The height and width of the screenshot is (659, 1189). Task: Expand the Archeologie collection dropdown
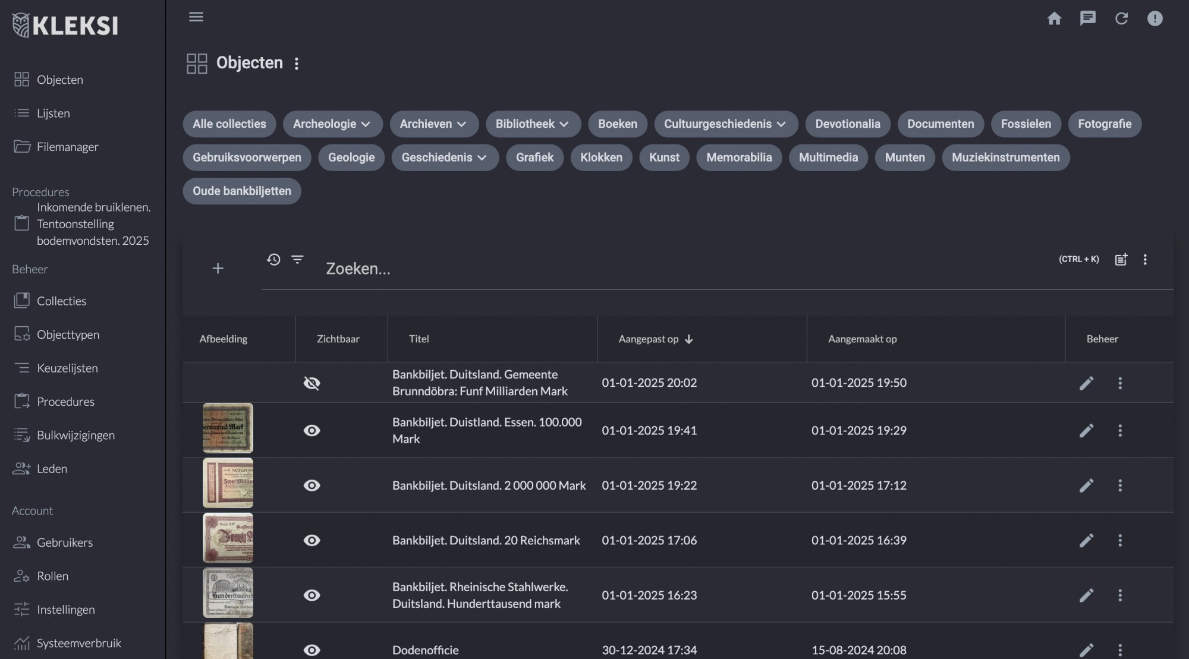[x=366, y=124]
